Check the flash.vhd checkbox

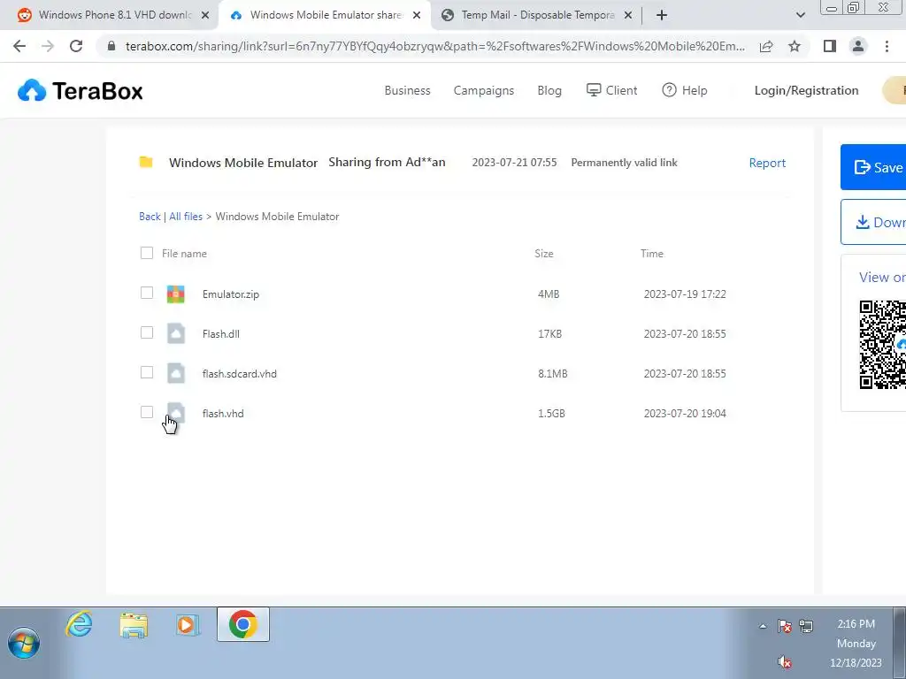[147, 412]
